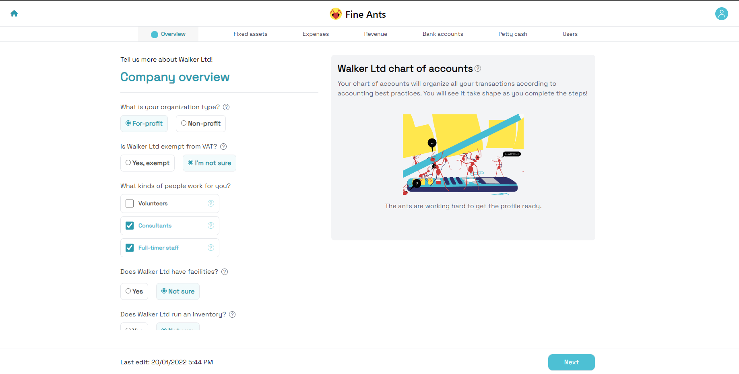This screenshot has width=739, height=374.
Task: Open help icon beside organization type question
Action: point(226,107)
